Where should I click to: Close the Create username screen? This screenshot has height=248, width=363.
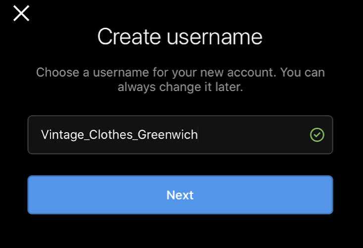pos(21,13)
